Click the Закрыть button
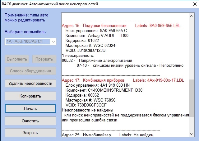The image size is (199, 141). click(x=30, y=133)
